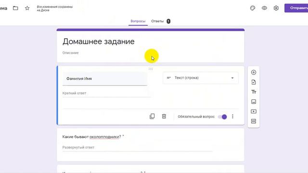Delete the Фамилия Имя question
Image resolution: width=308 pixels, height=173 pixels.
click(x=164, y=116)
